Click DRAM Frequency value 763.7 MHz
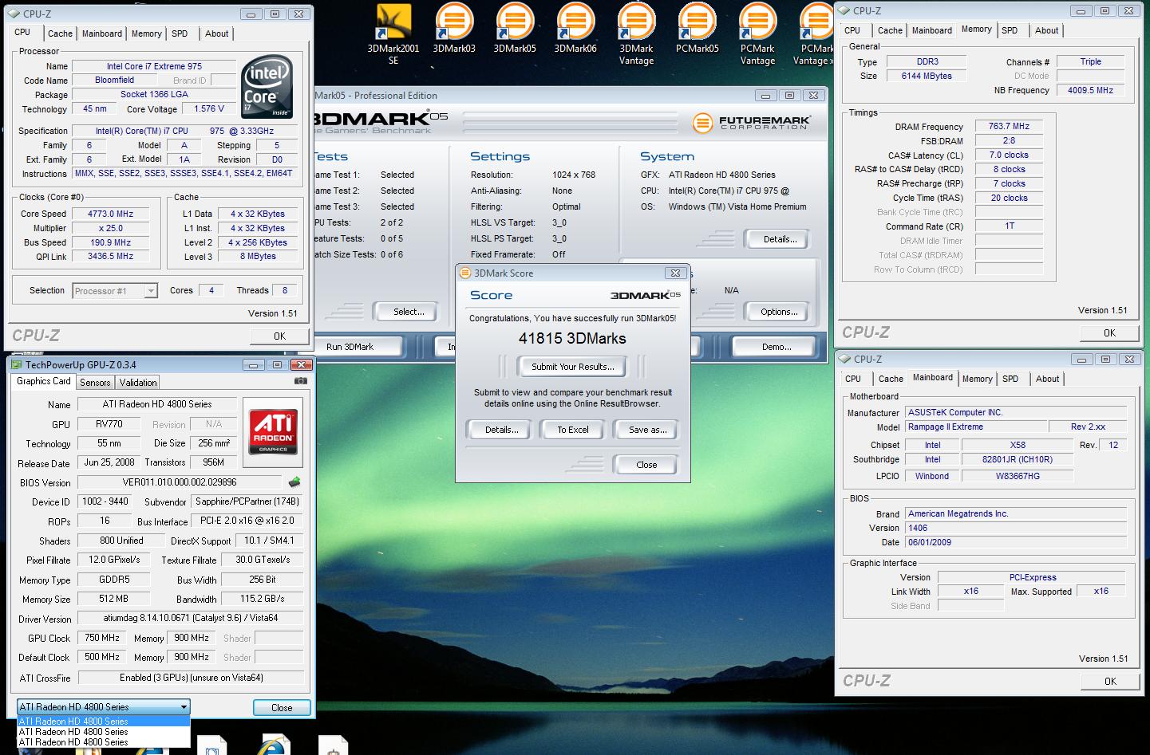The height and width of the screenshot is (755, 1150). [1009, 126]
